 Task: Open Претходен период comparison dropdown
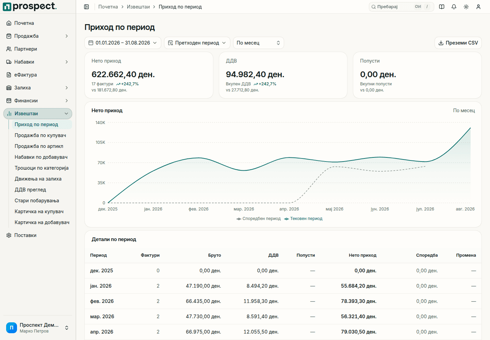tap(197, 43)
